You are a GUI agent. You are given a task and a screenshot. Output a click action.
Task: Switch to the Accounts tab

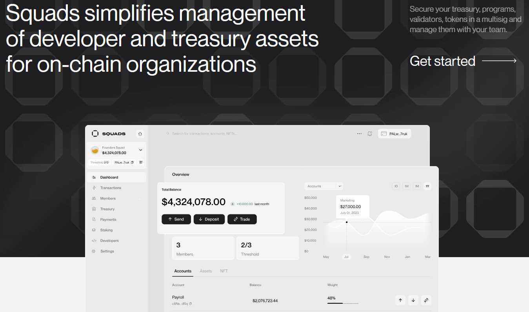[183, 271]
